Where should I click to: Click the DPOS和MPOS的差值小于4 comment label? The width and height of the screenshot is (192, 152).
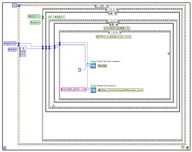pos(117,28)
